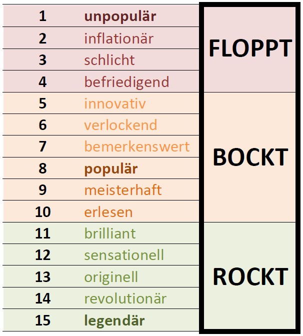Click the "brilliant" cell
The width and height of the screenshot is (303, 336).
pyautogui.click(x=110, y=233)
